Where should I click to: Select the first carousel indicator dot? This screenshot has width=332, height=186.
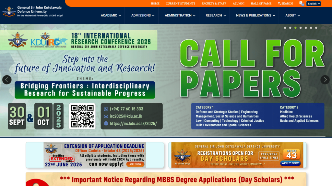click(x=285, y=28)
